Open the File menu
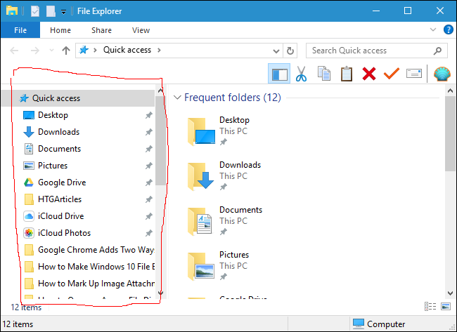457x332 pixels. pyautogui.click(x=20, y=30)
